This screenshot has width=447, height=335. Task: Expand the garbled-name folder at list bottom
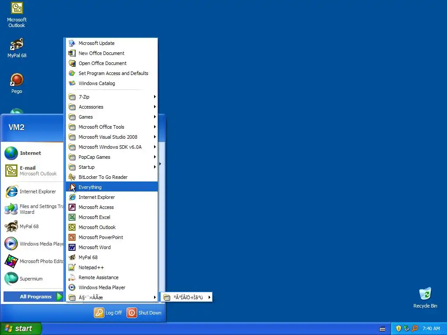coord(112,297)
